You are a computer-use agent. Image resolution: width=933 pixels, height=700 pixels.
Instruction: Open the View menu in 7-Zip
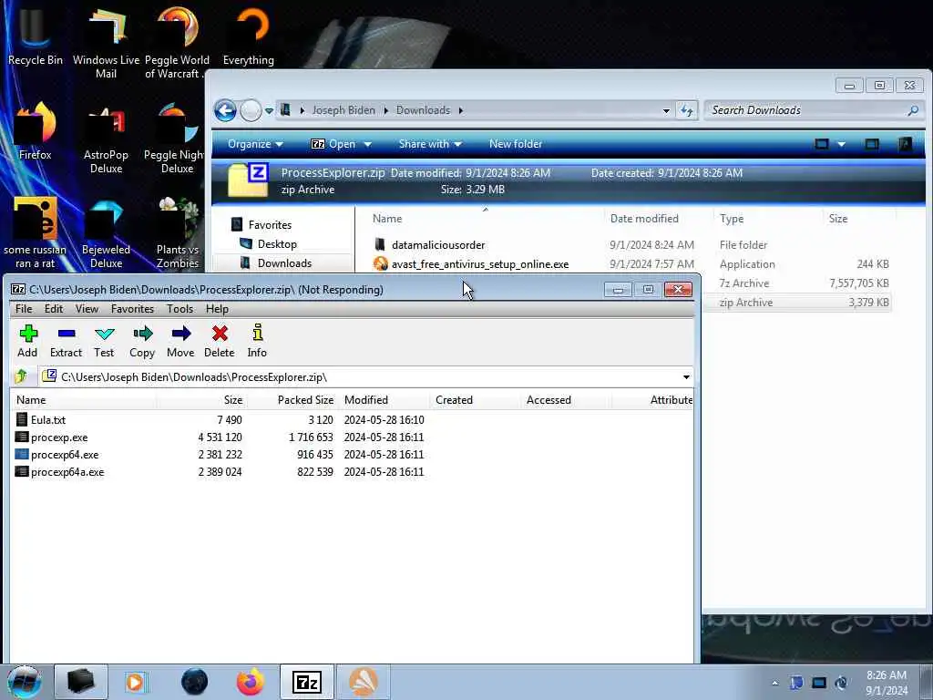pos(87,309)
